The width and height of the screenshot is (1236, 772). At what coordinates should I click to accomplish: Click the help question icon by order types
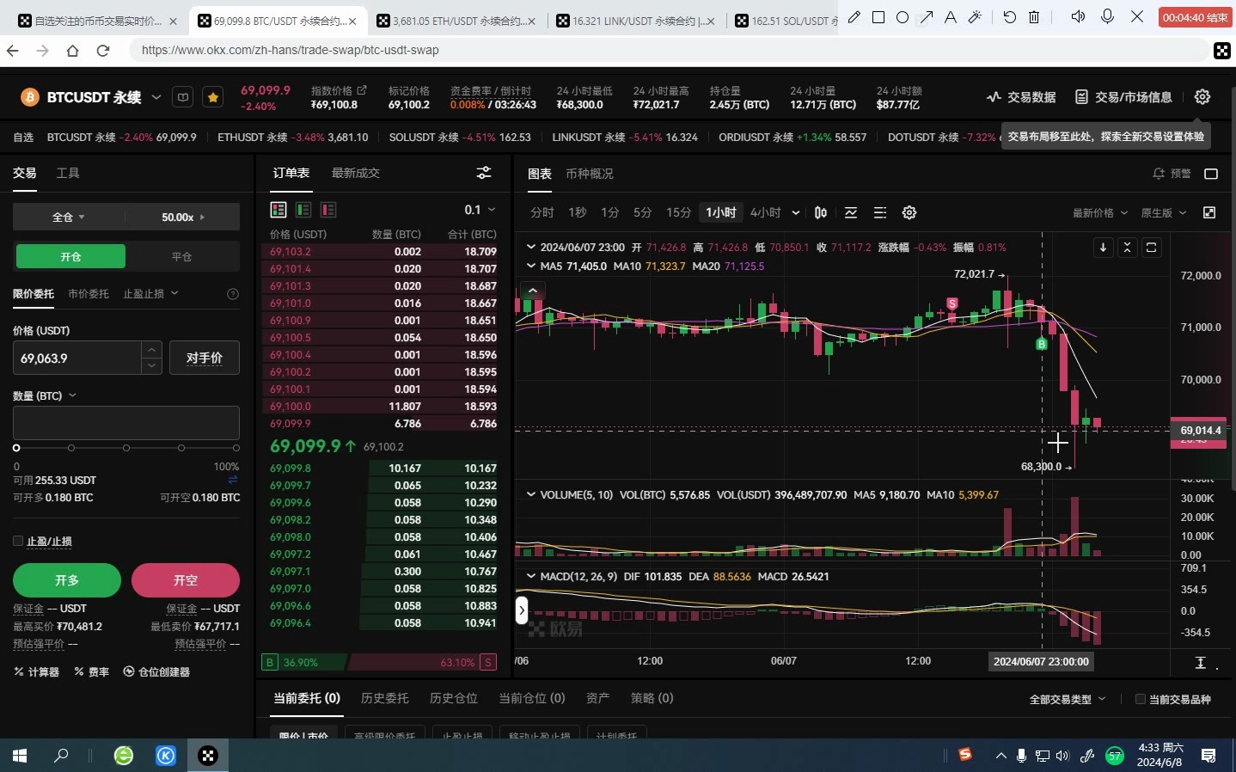(x=232, y=294)
